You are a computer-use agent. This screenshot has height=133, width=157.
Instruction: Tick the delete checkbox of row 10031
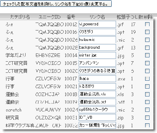[x=147, y=118]
